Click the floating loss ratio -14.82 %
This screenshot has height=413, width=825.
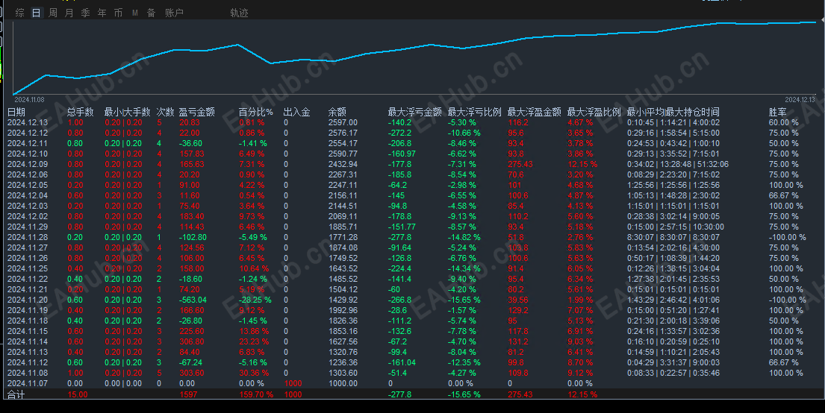pos(464,237)
